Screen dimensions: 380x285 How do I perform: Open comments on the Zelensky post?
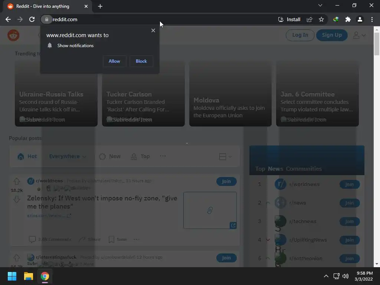click(x=50, y=239)
